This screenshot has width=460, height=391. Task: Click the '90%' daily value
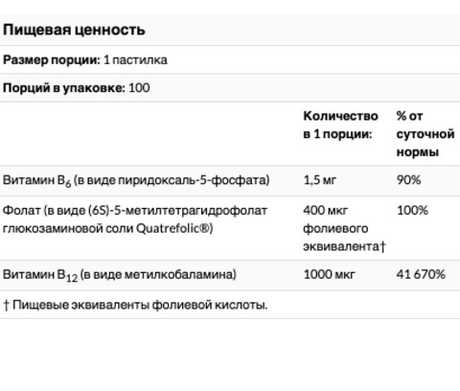point(408,180)
